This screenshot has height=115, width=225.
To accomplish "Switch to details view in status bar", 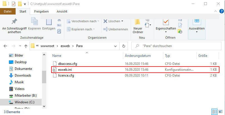I will (214, 112).
